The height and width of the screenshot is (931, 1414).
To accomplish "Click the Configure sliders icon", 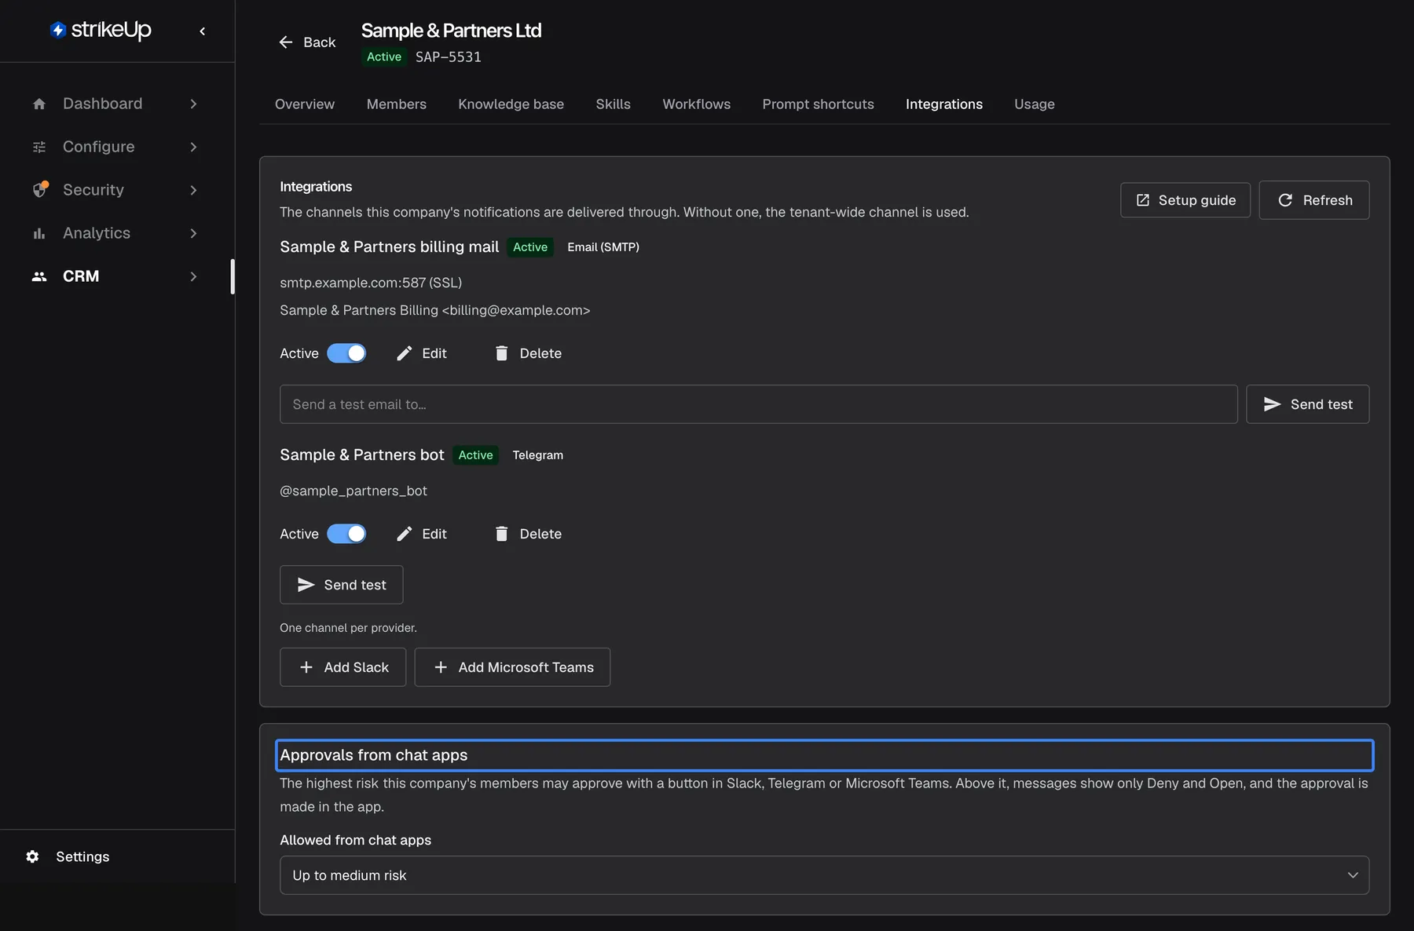I will (39, 147).
